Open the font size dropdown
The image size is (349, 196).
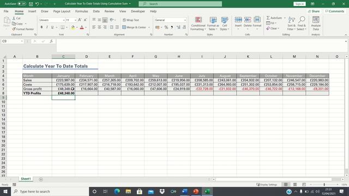pos(75,20)
